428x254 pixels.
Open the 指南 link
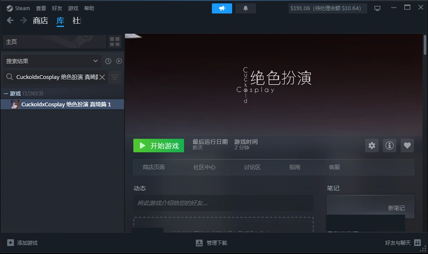click(x=295, y=167)
